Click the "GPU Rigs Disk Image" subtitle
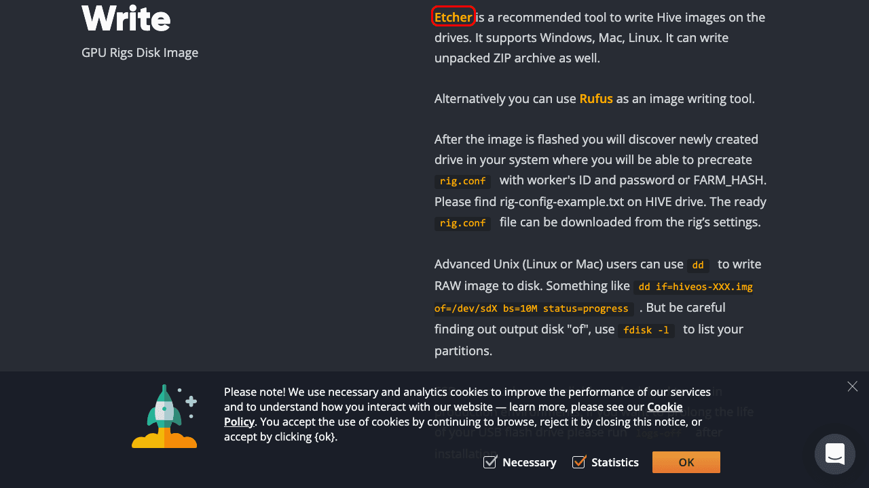This screenshot has width=869, height=488. click(140, 53)
